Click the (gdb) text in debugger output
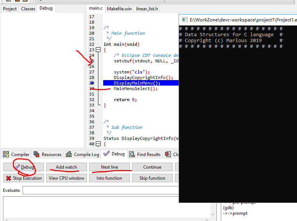Screen dimensions: 297x221 [228, 208]
